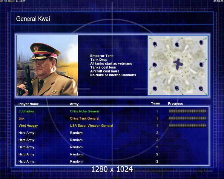Click the "Progress" column header
Viewport: 224px width, 179px height.
[x=175, y=104]
